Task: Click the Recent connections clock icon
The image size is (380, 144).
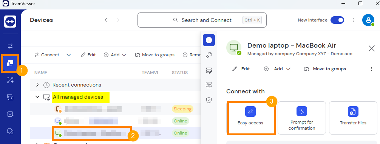Action: 46,85
